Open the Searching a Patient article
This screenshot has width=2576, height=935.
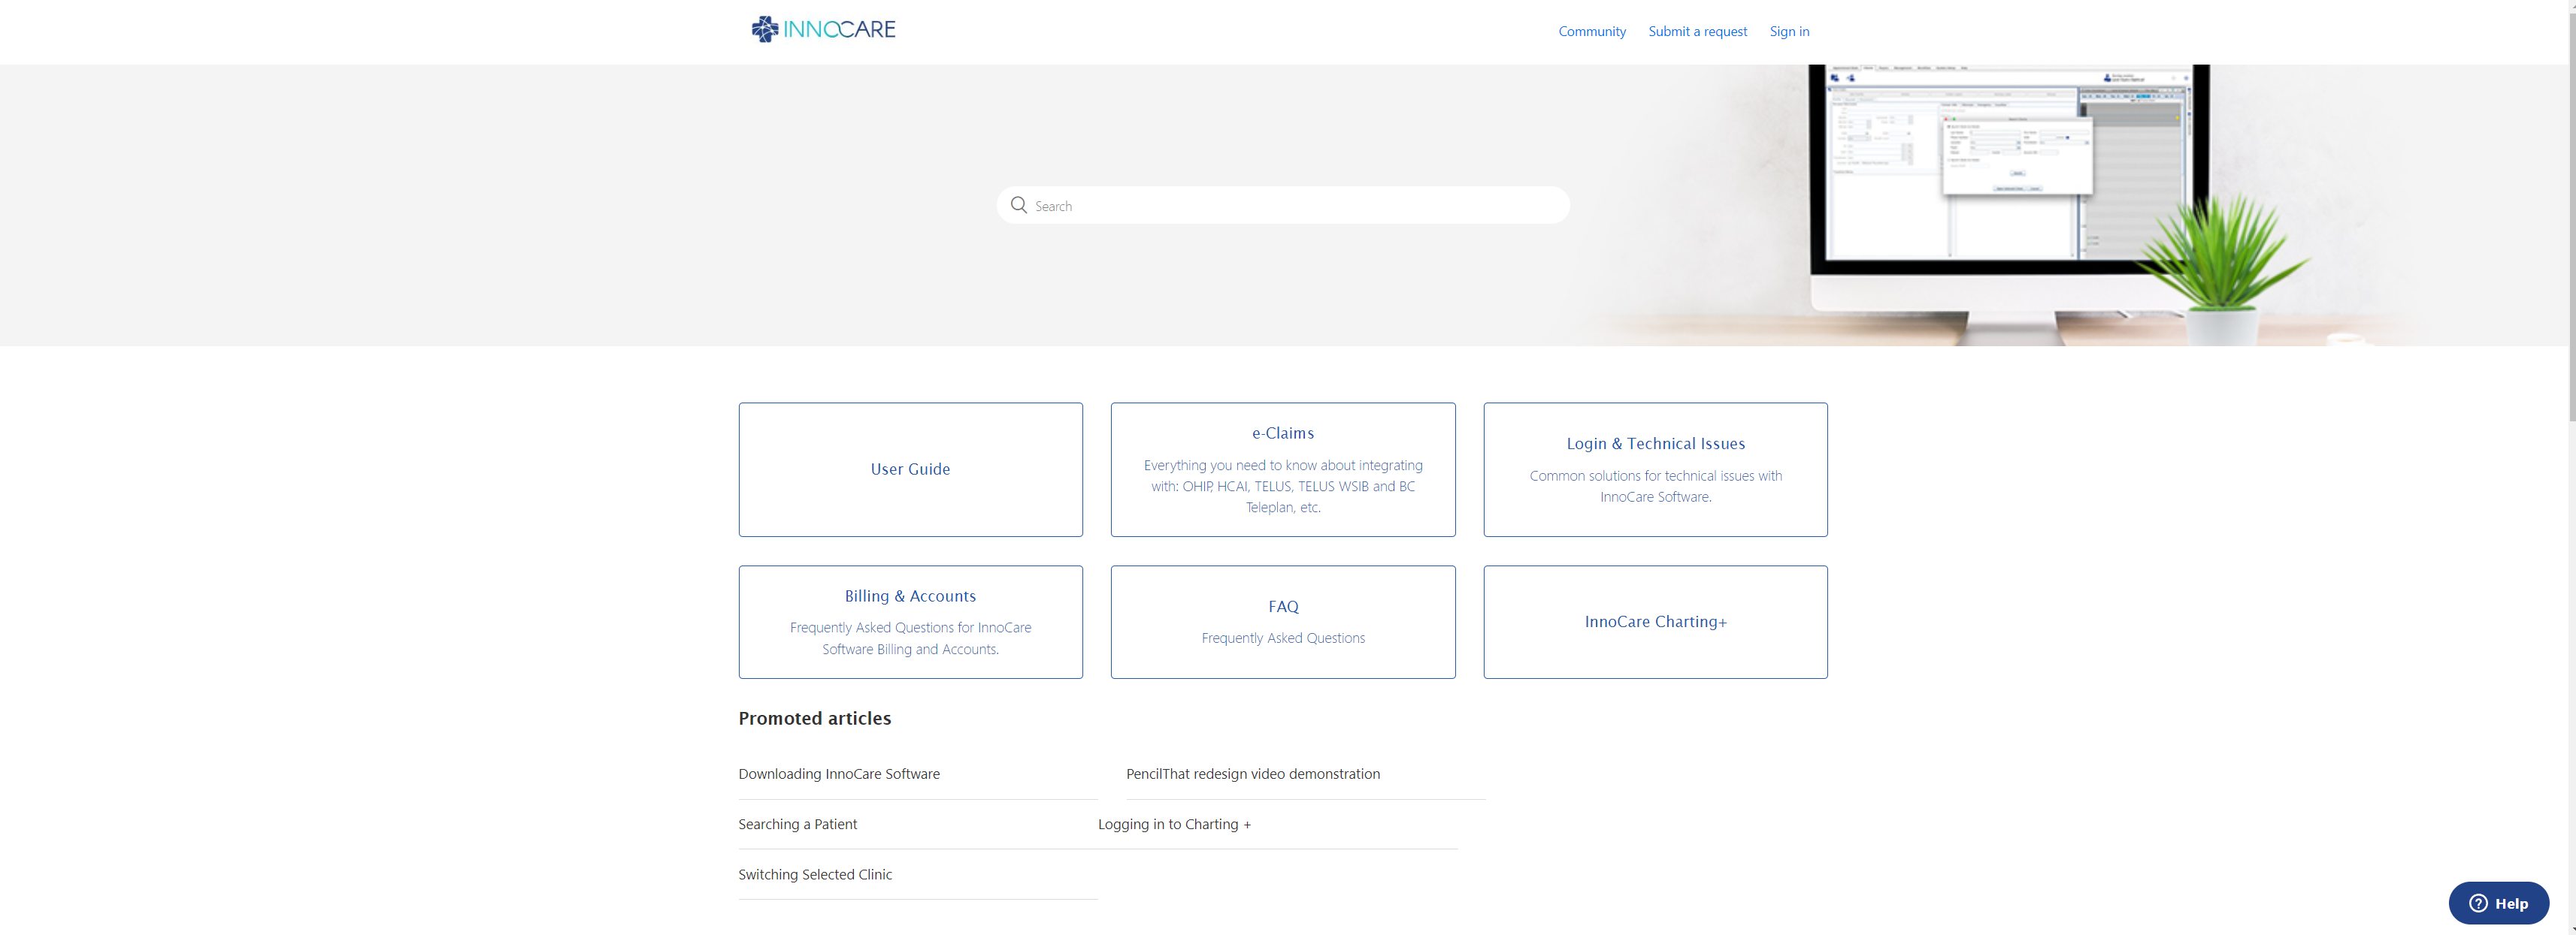[797, 824]
